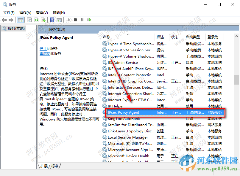Pause the service via the Pause icon
Image resolution: width=240 pixels, height=176 pixels.
[82, 20]
